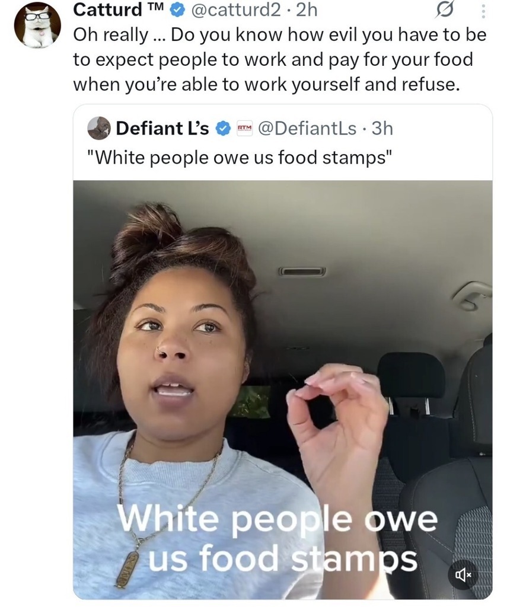Click the RTM affiliate badge icon

244,128
